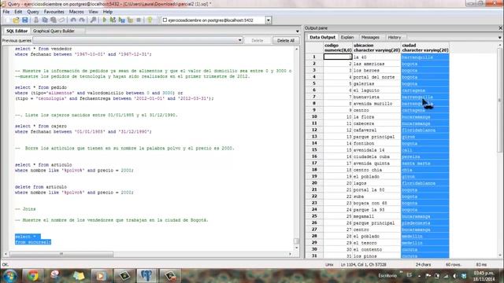Open sticky notes icon on taskbar
The width and height of the screenshot is (504, 283).
[78, 276]
